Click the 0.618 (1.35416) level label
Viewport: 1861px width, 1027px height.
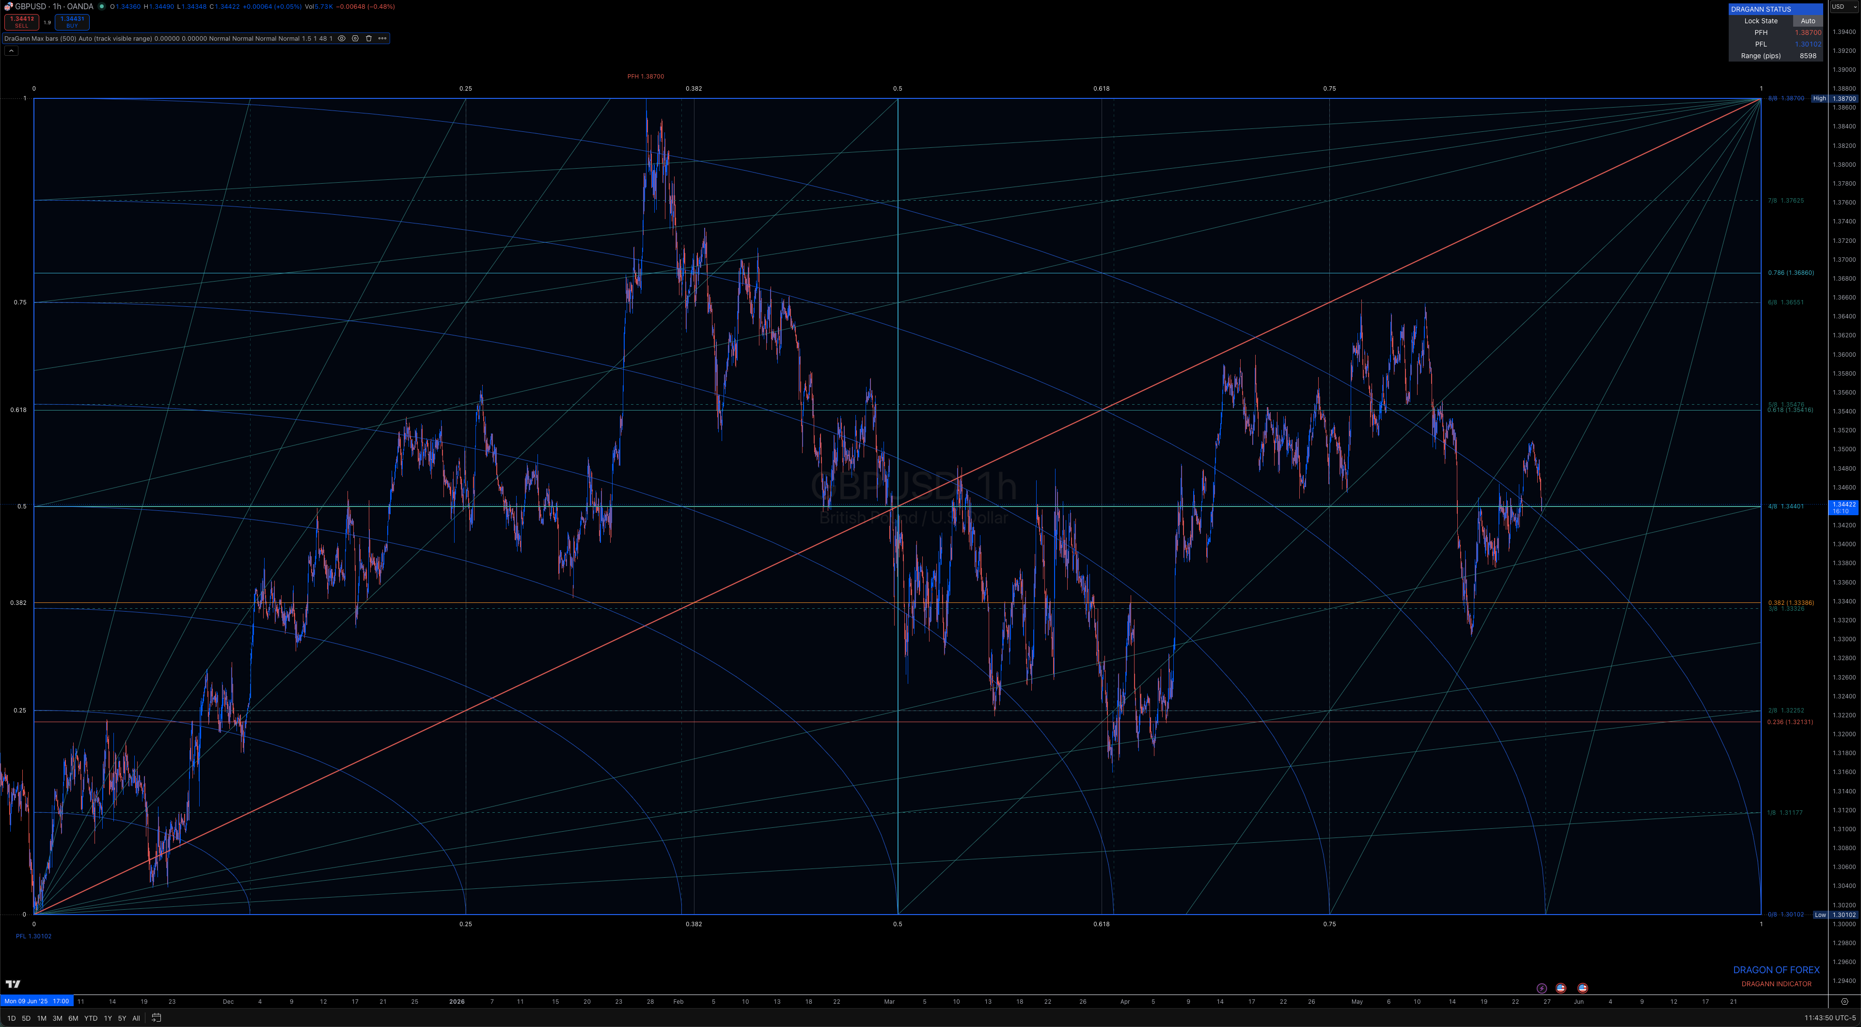click(x=1790, y=411)
